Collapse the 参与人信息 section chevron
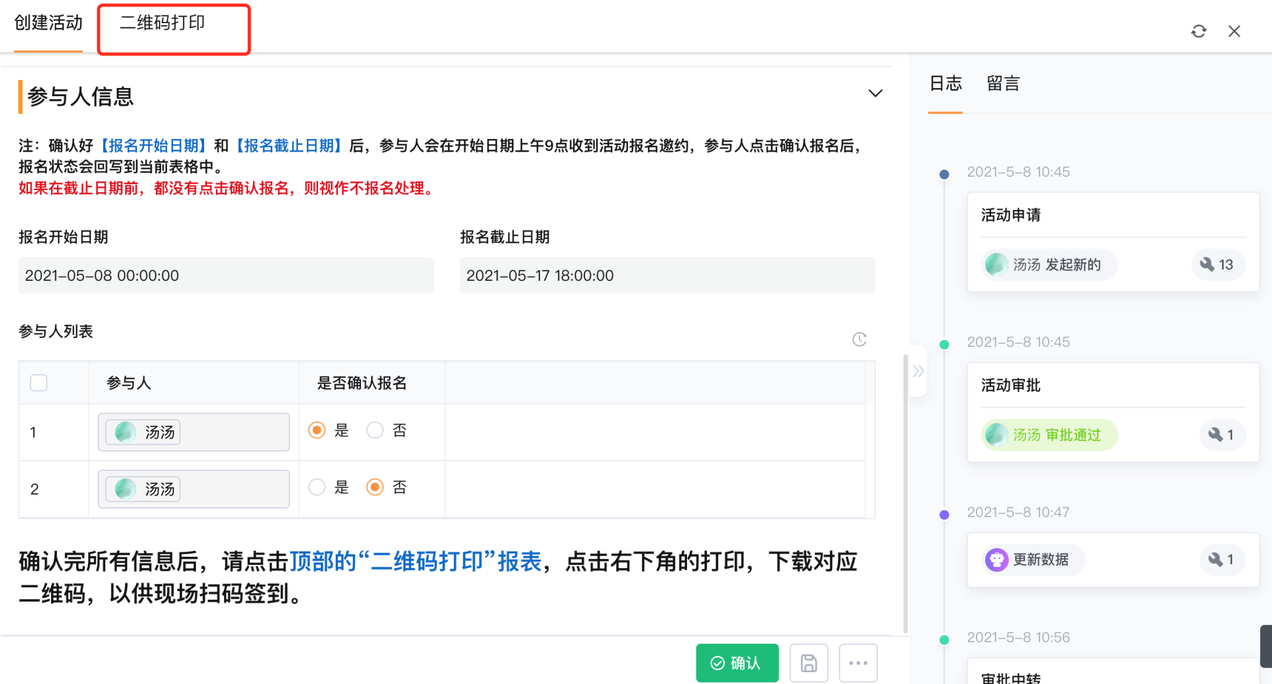 click(875, 93)
